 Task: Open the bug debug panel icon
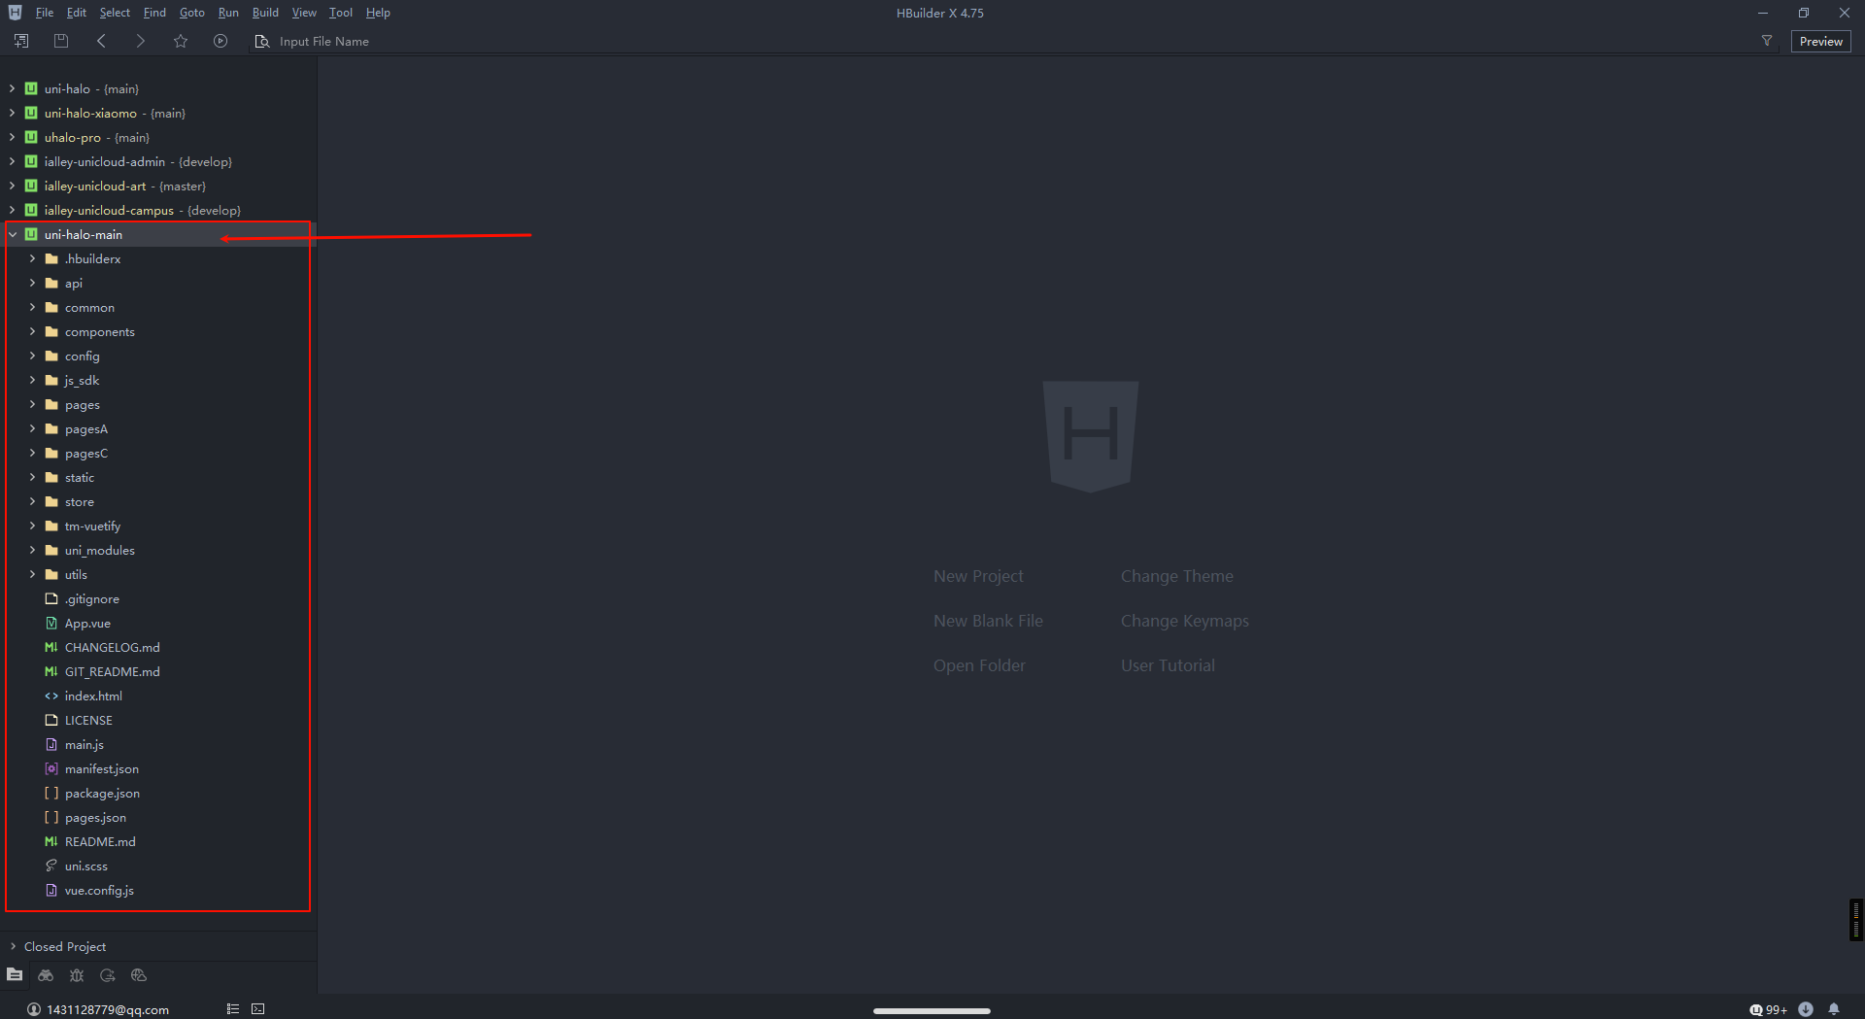click(77, 975)
